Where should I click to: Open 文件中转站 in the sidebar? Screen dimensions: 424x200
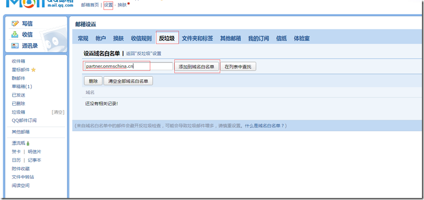23,177
